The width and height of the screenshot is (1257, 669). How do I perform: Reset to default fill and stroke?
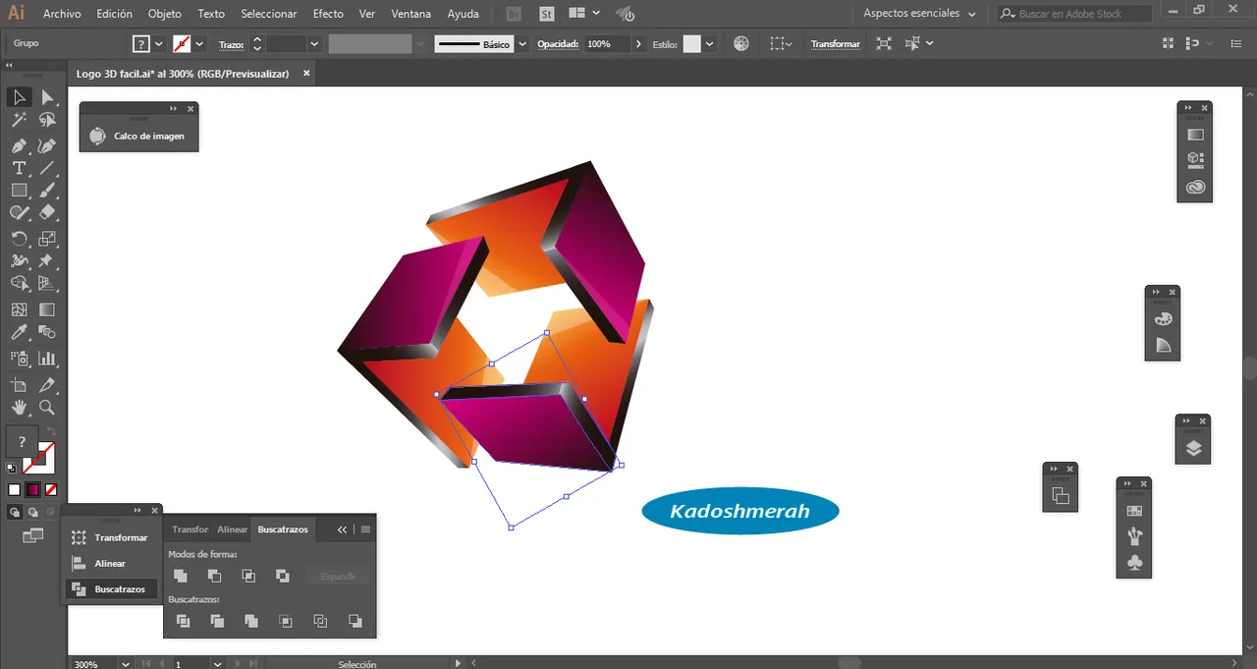[12, 468]
